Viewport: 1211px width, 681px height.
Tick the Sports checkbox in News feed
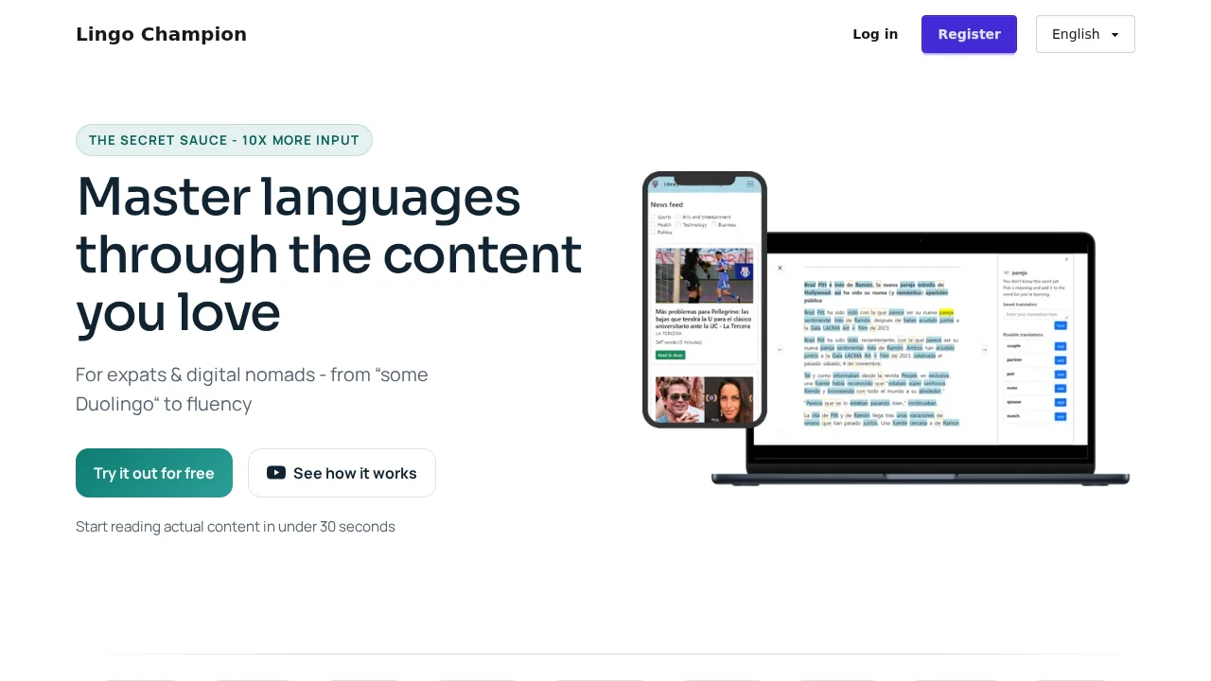click(653, 218)
